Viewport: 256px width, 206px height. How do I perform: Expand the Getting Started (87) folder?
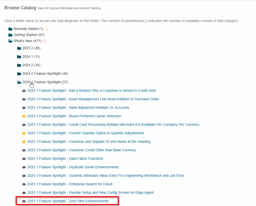point(29,35)
